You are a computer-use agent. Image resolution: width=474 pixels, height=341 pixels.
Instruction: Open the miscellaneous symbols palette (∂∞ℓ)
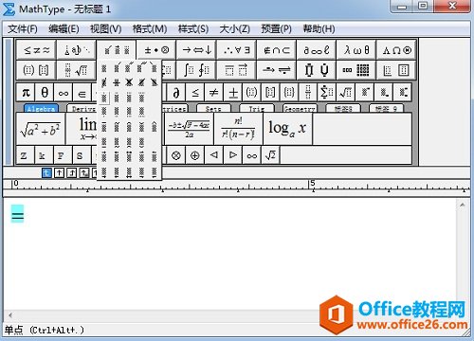coord(317,50)
